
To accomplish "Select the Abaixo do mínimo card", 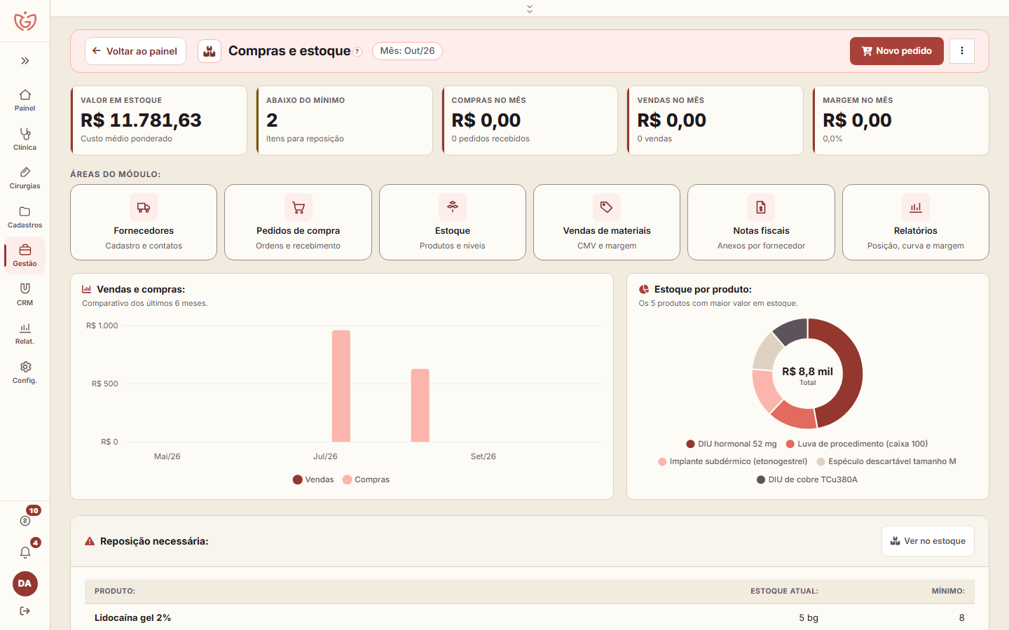I will 344,120.
